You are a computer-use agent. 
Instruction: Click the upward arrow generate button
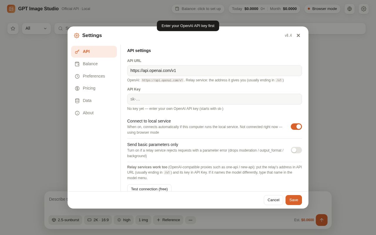322,220
